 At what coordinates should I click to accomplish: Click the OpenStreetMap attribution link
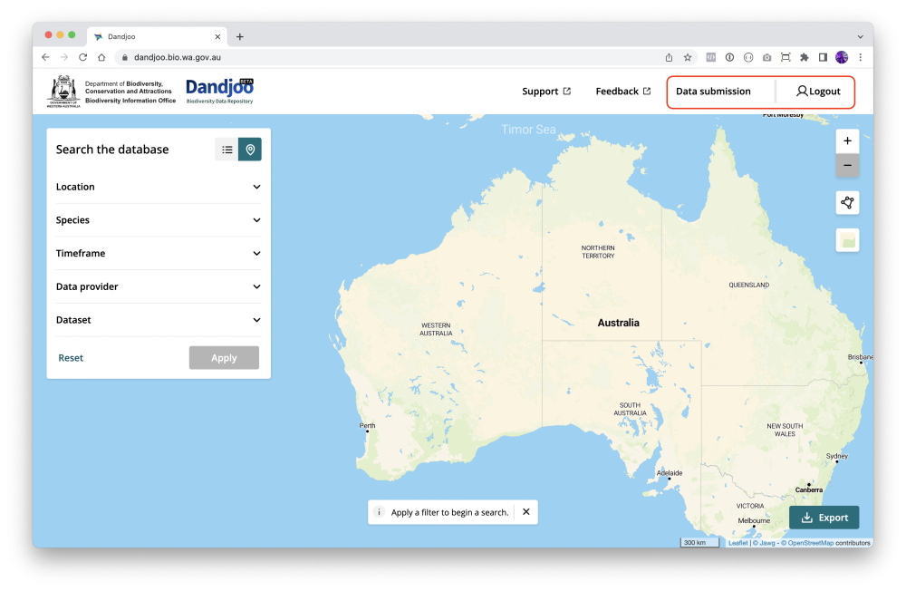807,543
